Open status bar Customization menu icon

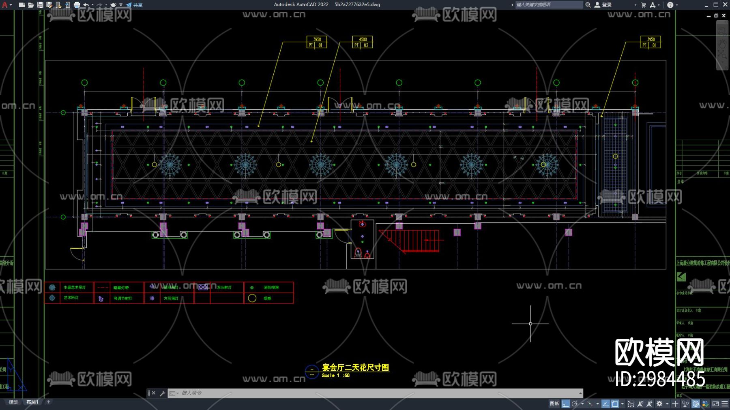coord(725,404)
